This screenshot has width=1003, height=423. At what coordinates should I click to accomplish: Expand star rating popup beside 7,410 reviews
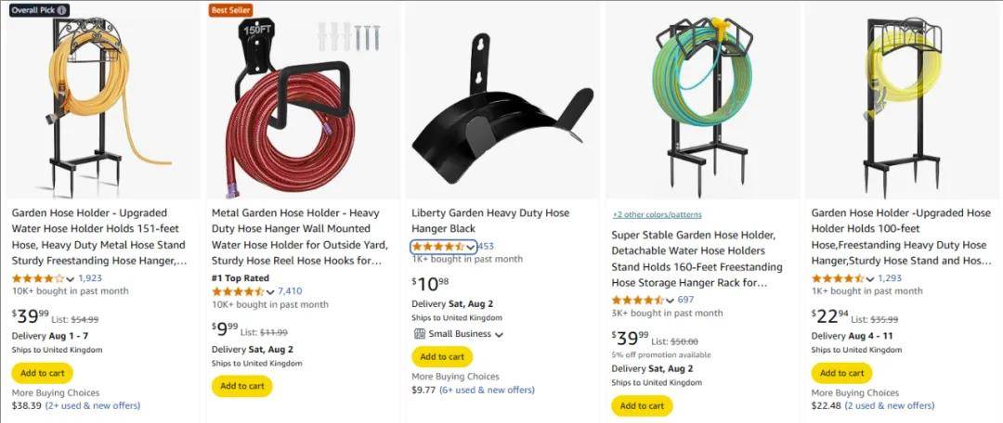(270, 291)
